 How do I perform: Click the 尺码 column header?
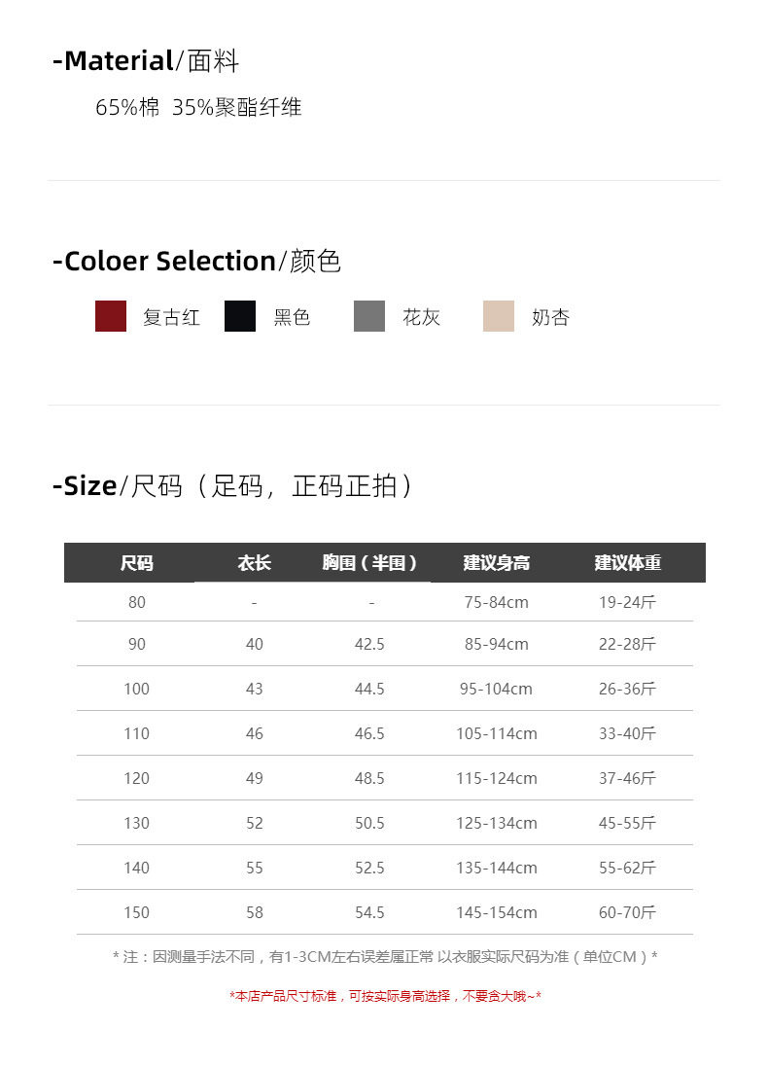(x=136, y=563)
